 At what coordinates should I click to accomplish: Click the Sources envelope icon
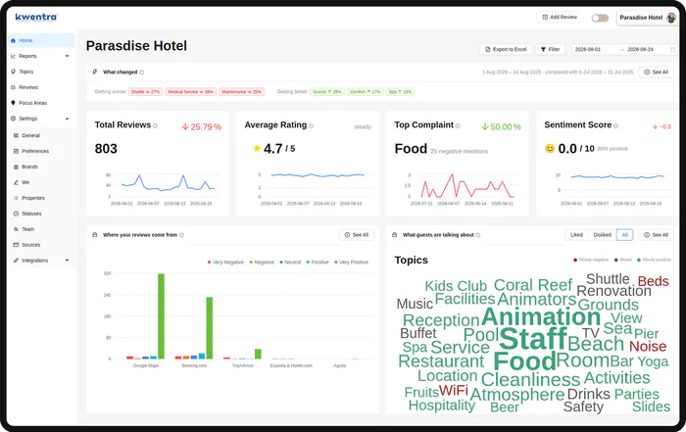tap(17, 245)
